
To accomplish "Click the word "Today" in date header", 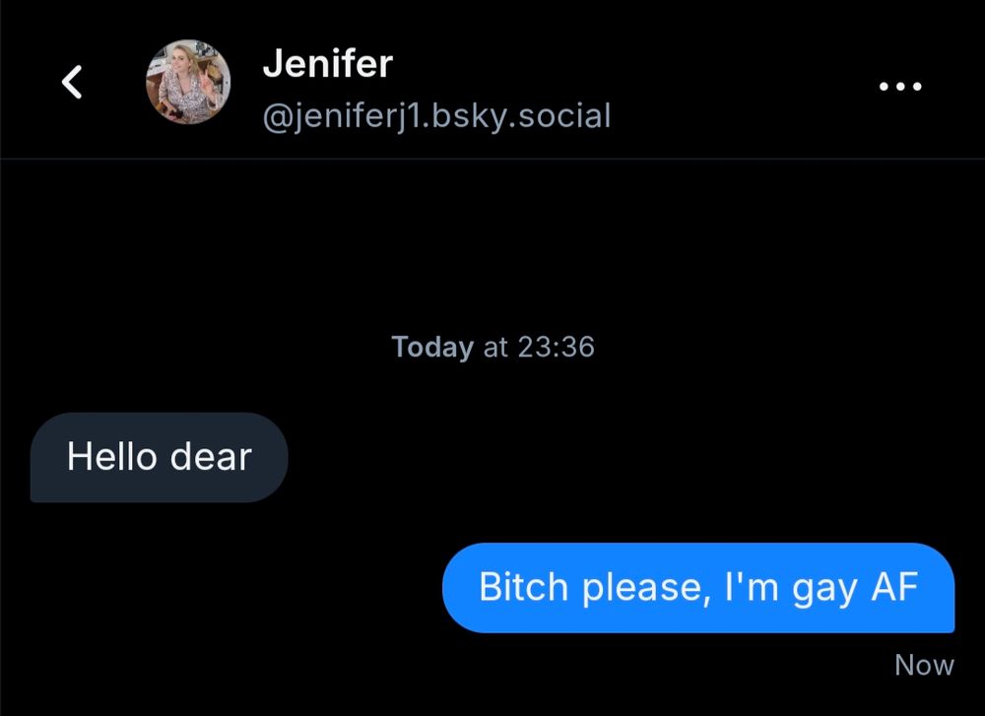I will 432,347.
